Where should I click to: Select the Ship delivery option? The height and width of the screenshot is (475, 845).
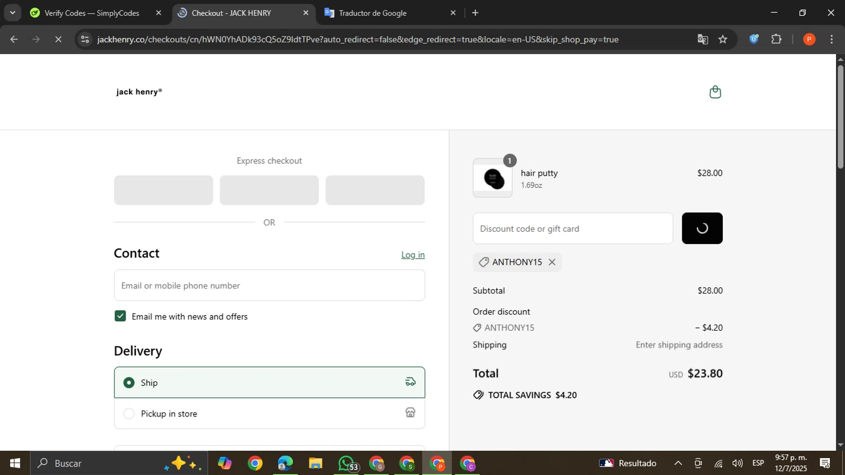click(x=269, y=383)
